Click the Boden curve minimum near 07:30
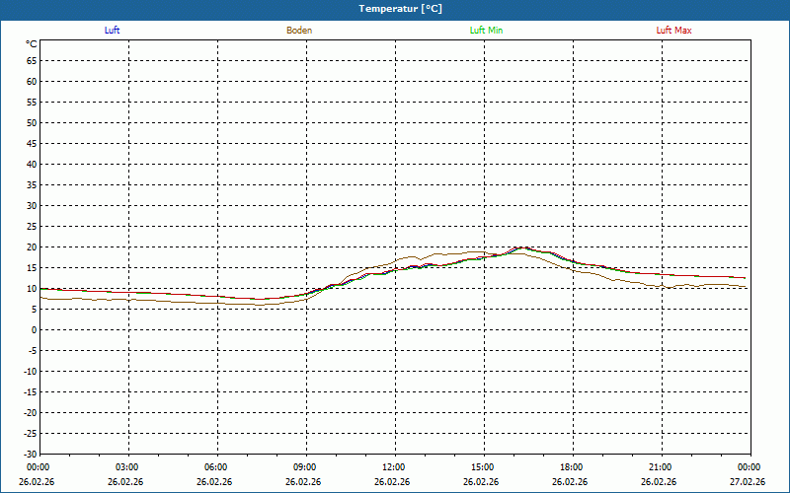This screenshot has width=790, height=493. (258, 305)
